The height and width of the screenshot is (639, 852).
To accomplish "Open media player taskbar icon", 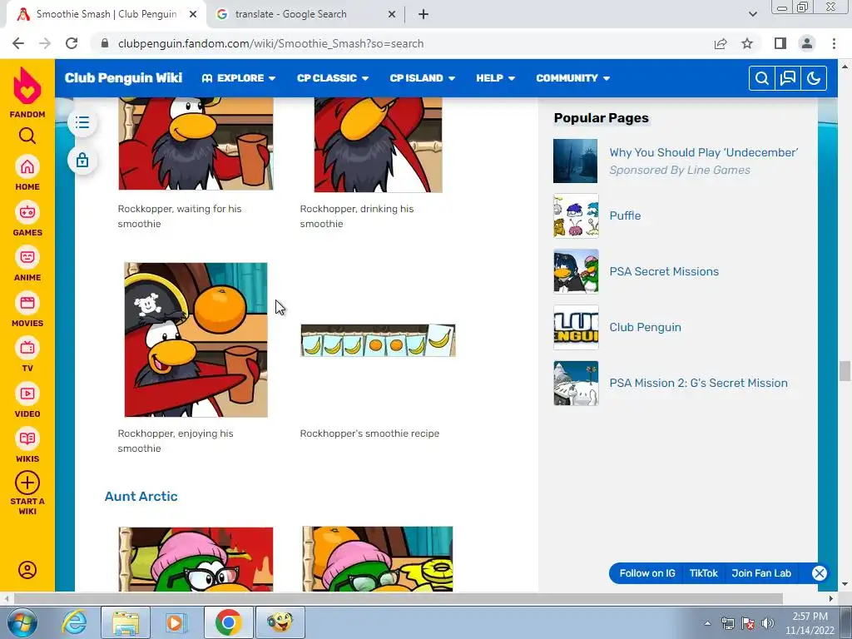I will coord(176,622).
